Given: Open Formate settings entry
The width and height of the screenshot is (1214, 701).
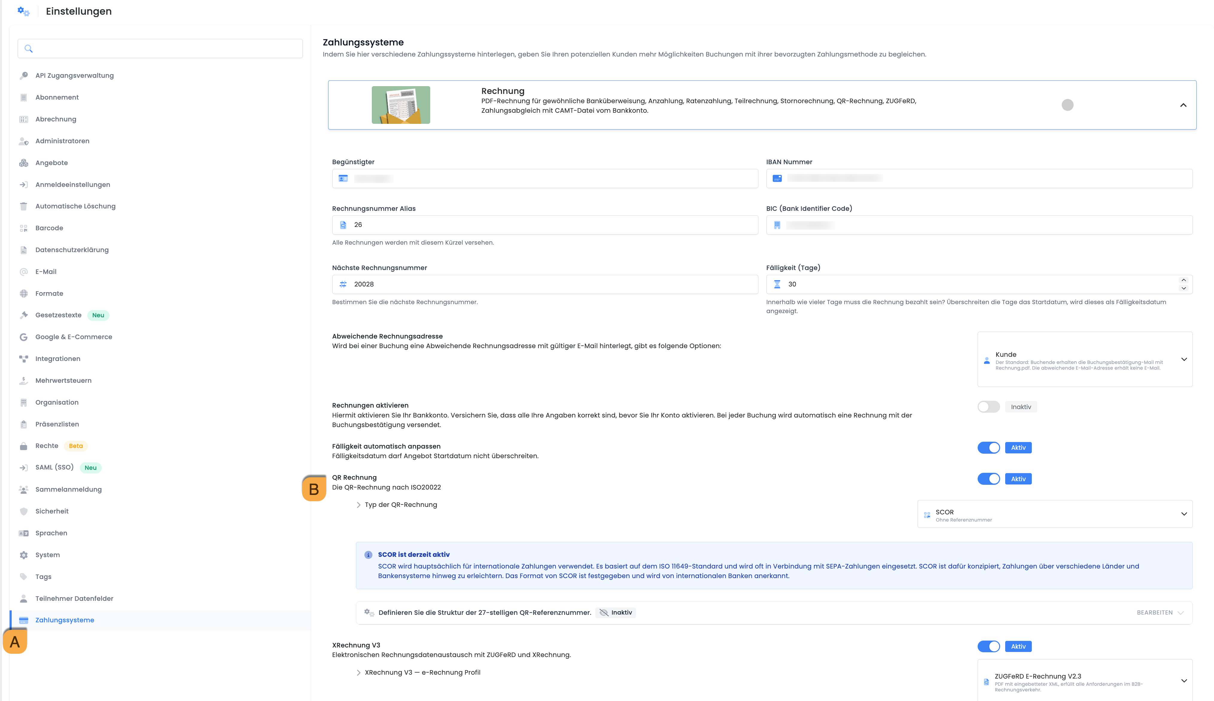Looking at the screenshot, I should [x=49, y=294].
